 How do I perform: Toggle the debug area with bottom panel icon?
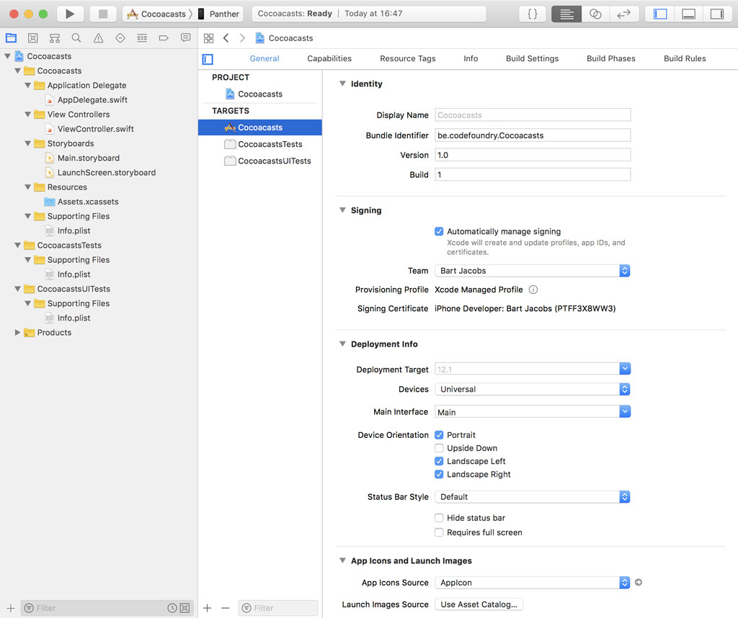688,13
